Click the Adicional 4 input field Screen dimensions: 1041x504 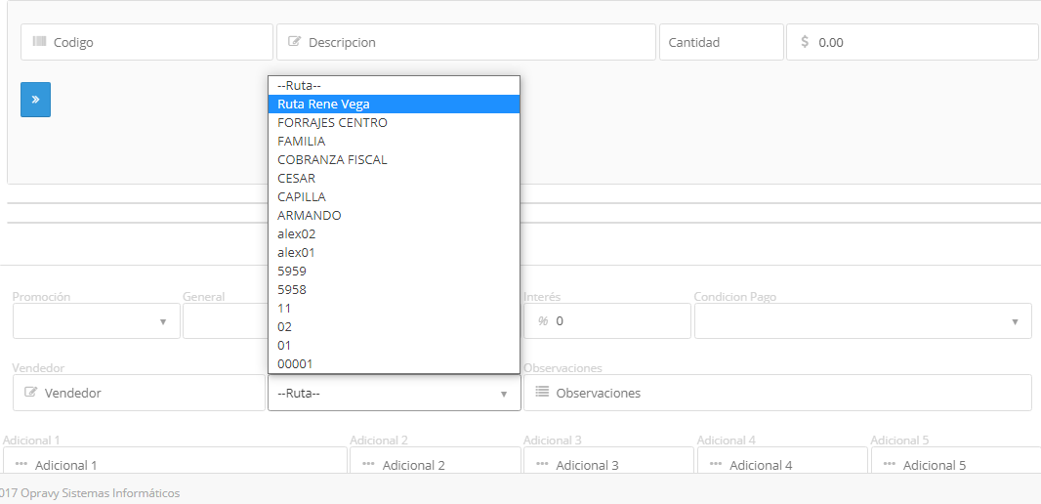coord(782,460)
